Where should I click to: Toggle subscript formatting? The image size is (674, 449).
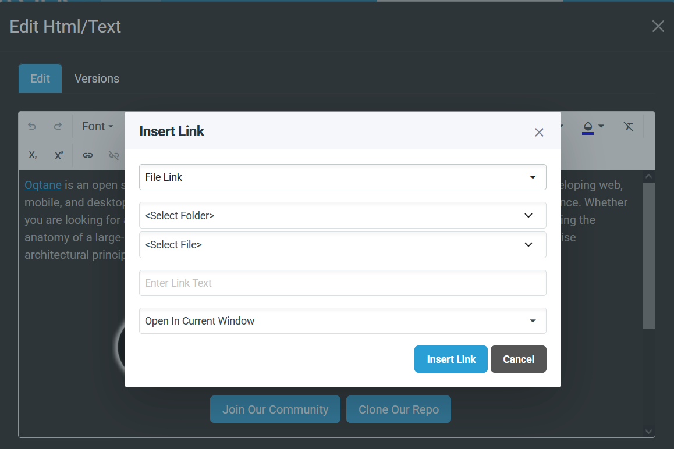click(33, 155)
